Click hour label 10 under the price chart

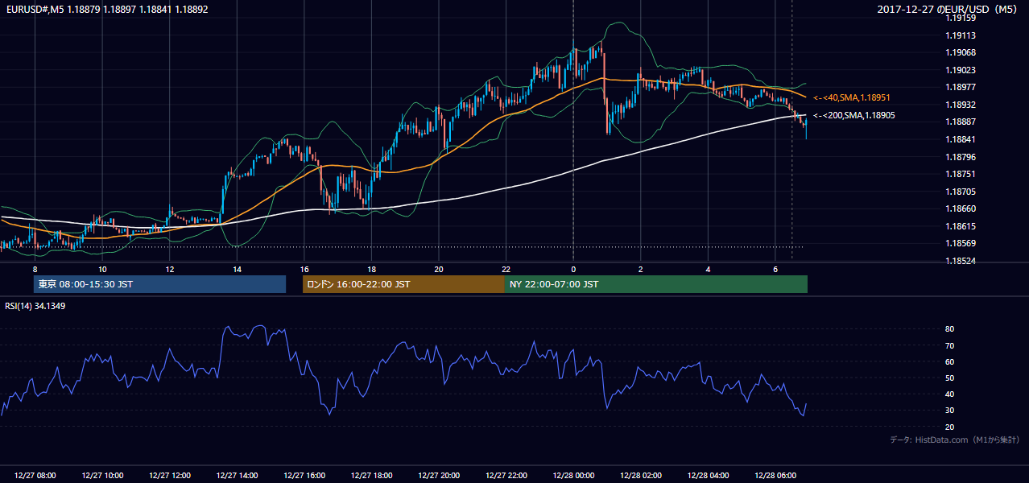[x=102, y=269]
